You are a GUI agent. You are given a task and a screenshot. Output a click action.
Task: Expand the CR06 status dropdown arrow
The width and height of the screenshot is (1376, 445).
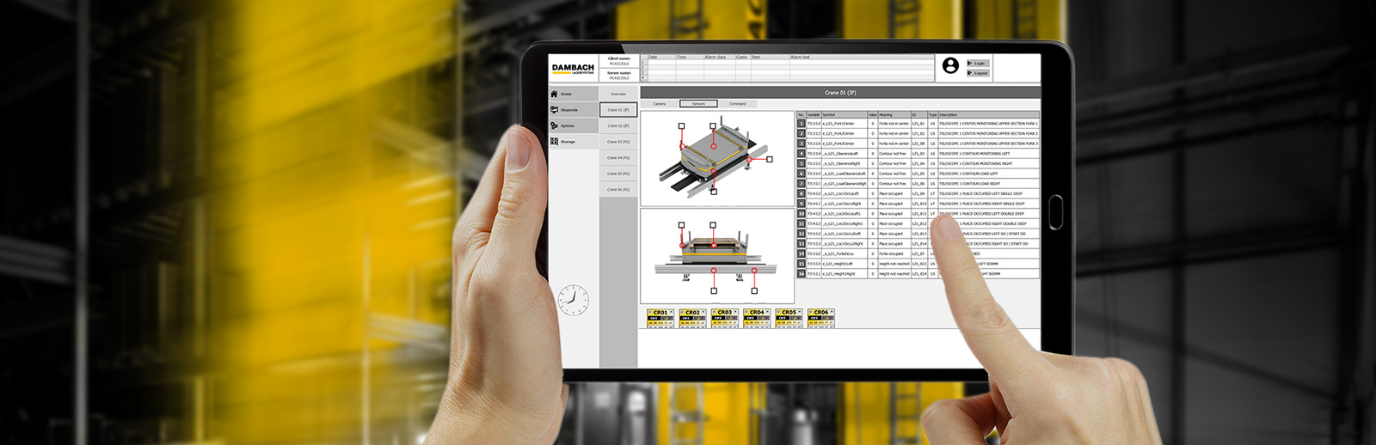pyautogui.click(x=832, y=312)
